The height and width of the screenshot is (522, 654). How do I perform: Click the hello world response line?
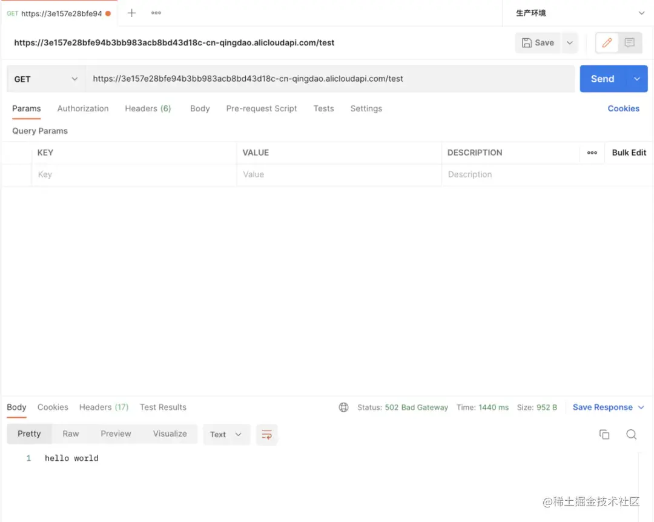pyautogui.click(x=71, y=458)
